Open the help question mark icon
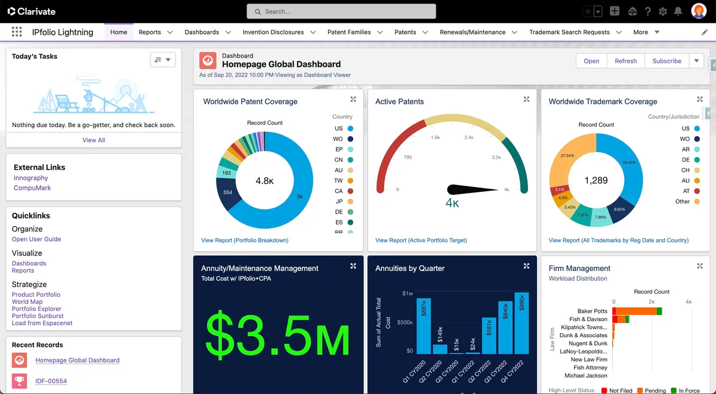This screenshot has height=394, width=716. (648, 11)
